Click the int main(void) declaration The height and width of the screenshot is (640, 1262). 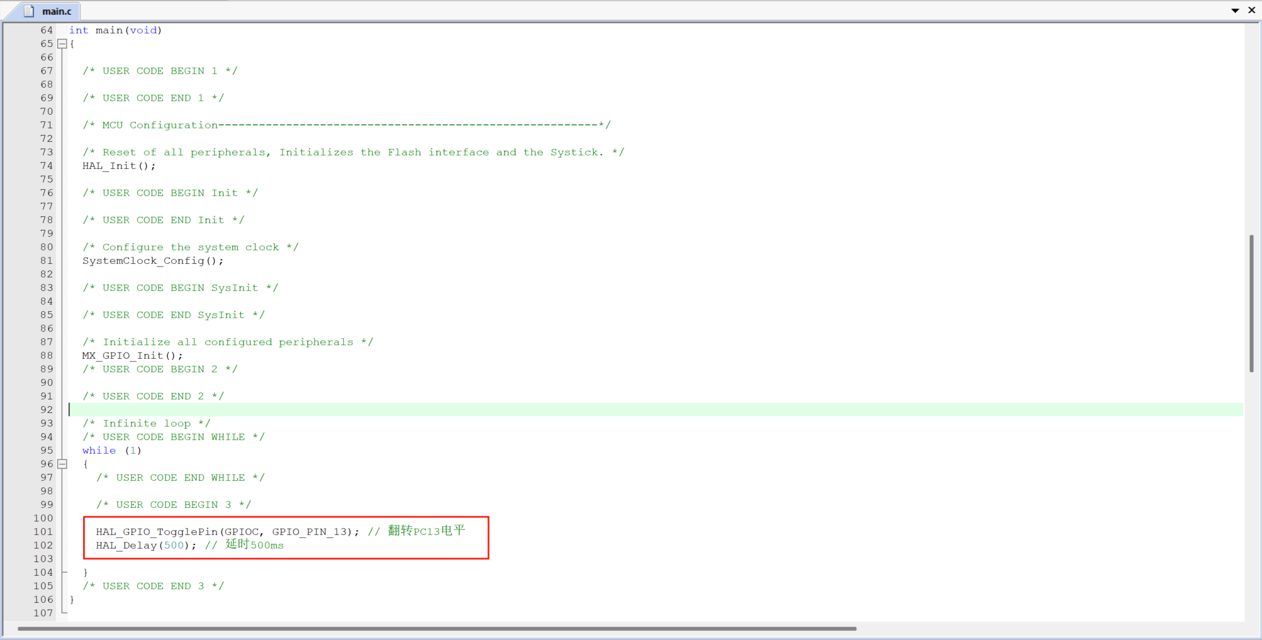pyautogui.click(x=115, y=31)
